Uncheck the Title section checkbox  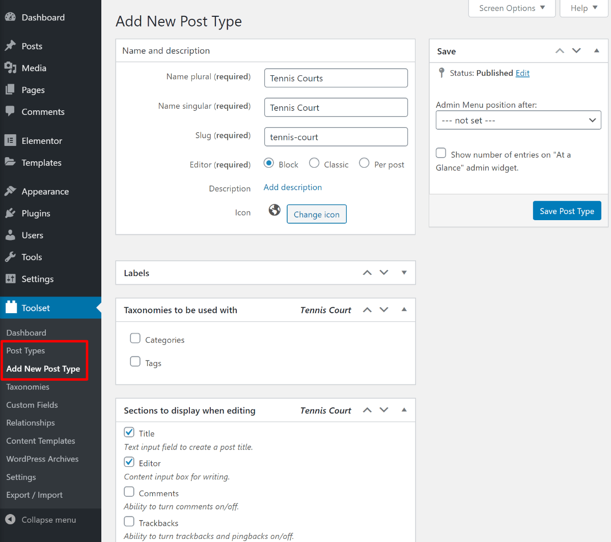pyautogui.click(x=129, y=433)
